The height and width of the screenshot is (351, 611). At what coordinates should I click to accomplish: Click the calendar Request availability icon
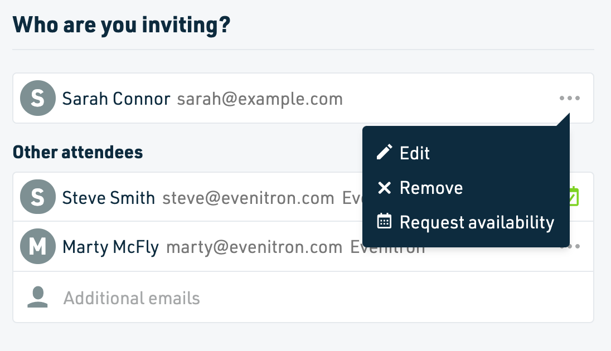(384, 221)
